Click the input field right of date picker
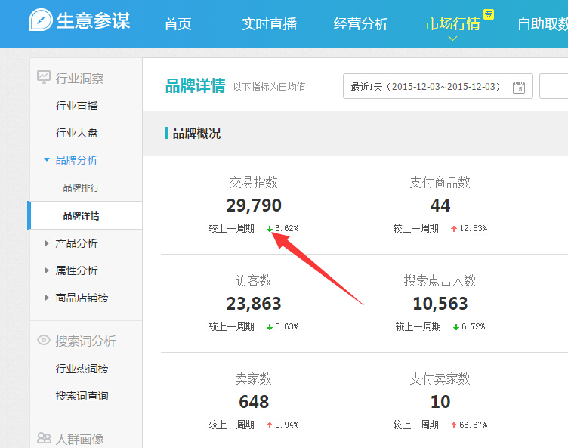The width and height of the screenshot is (568, 448). click(x=554, y=86)
